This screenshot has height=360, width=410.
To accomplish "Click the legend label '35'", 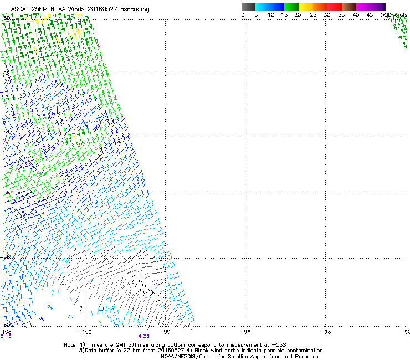I will coord(341,15).
